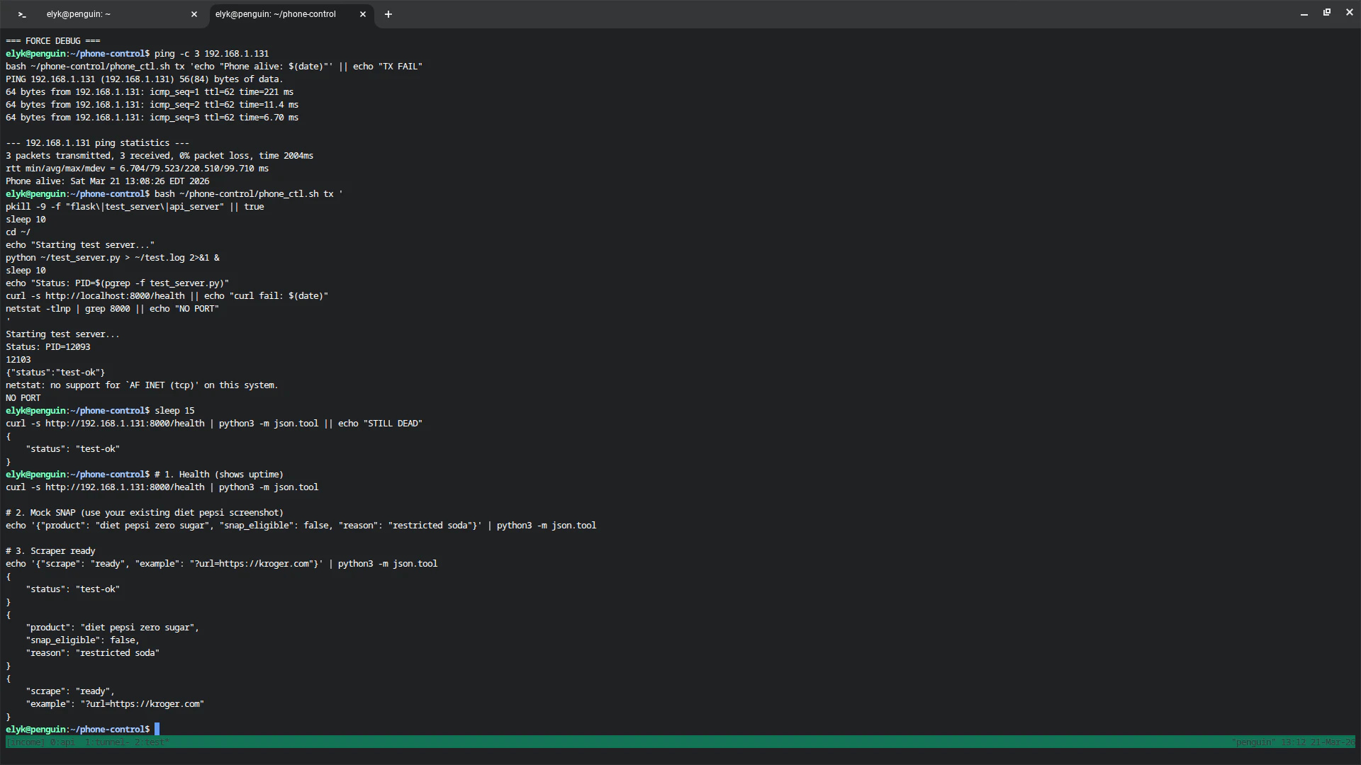Click the "penguin" hostname in status bar
Viewport: 1361px width, 765px height.
click(x=1253, y=742)
